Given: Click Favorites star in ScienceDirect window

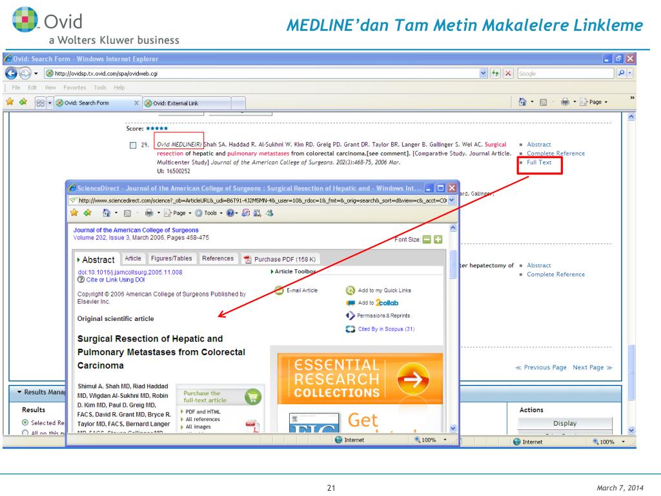Looking at the screenshot, I should pos(74,212).
